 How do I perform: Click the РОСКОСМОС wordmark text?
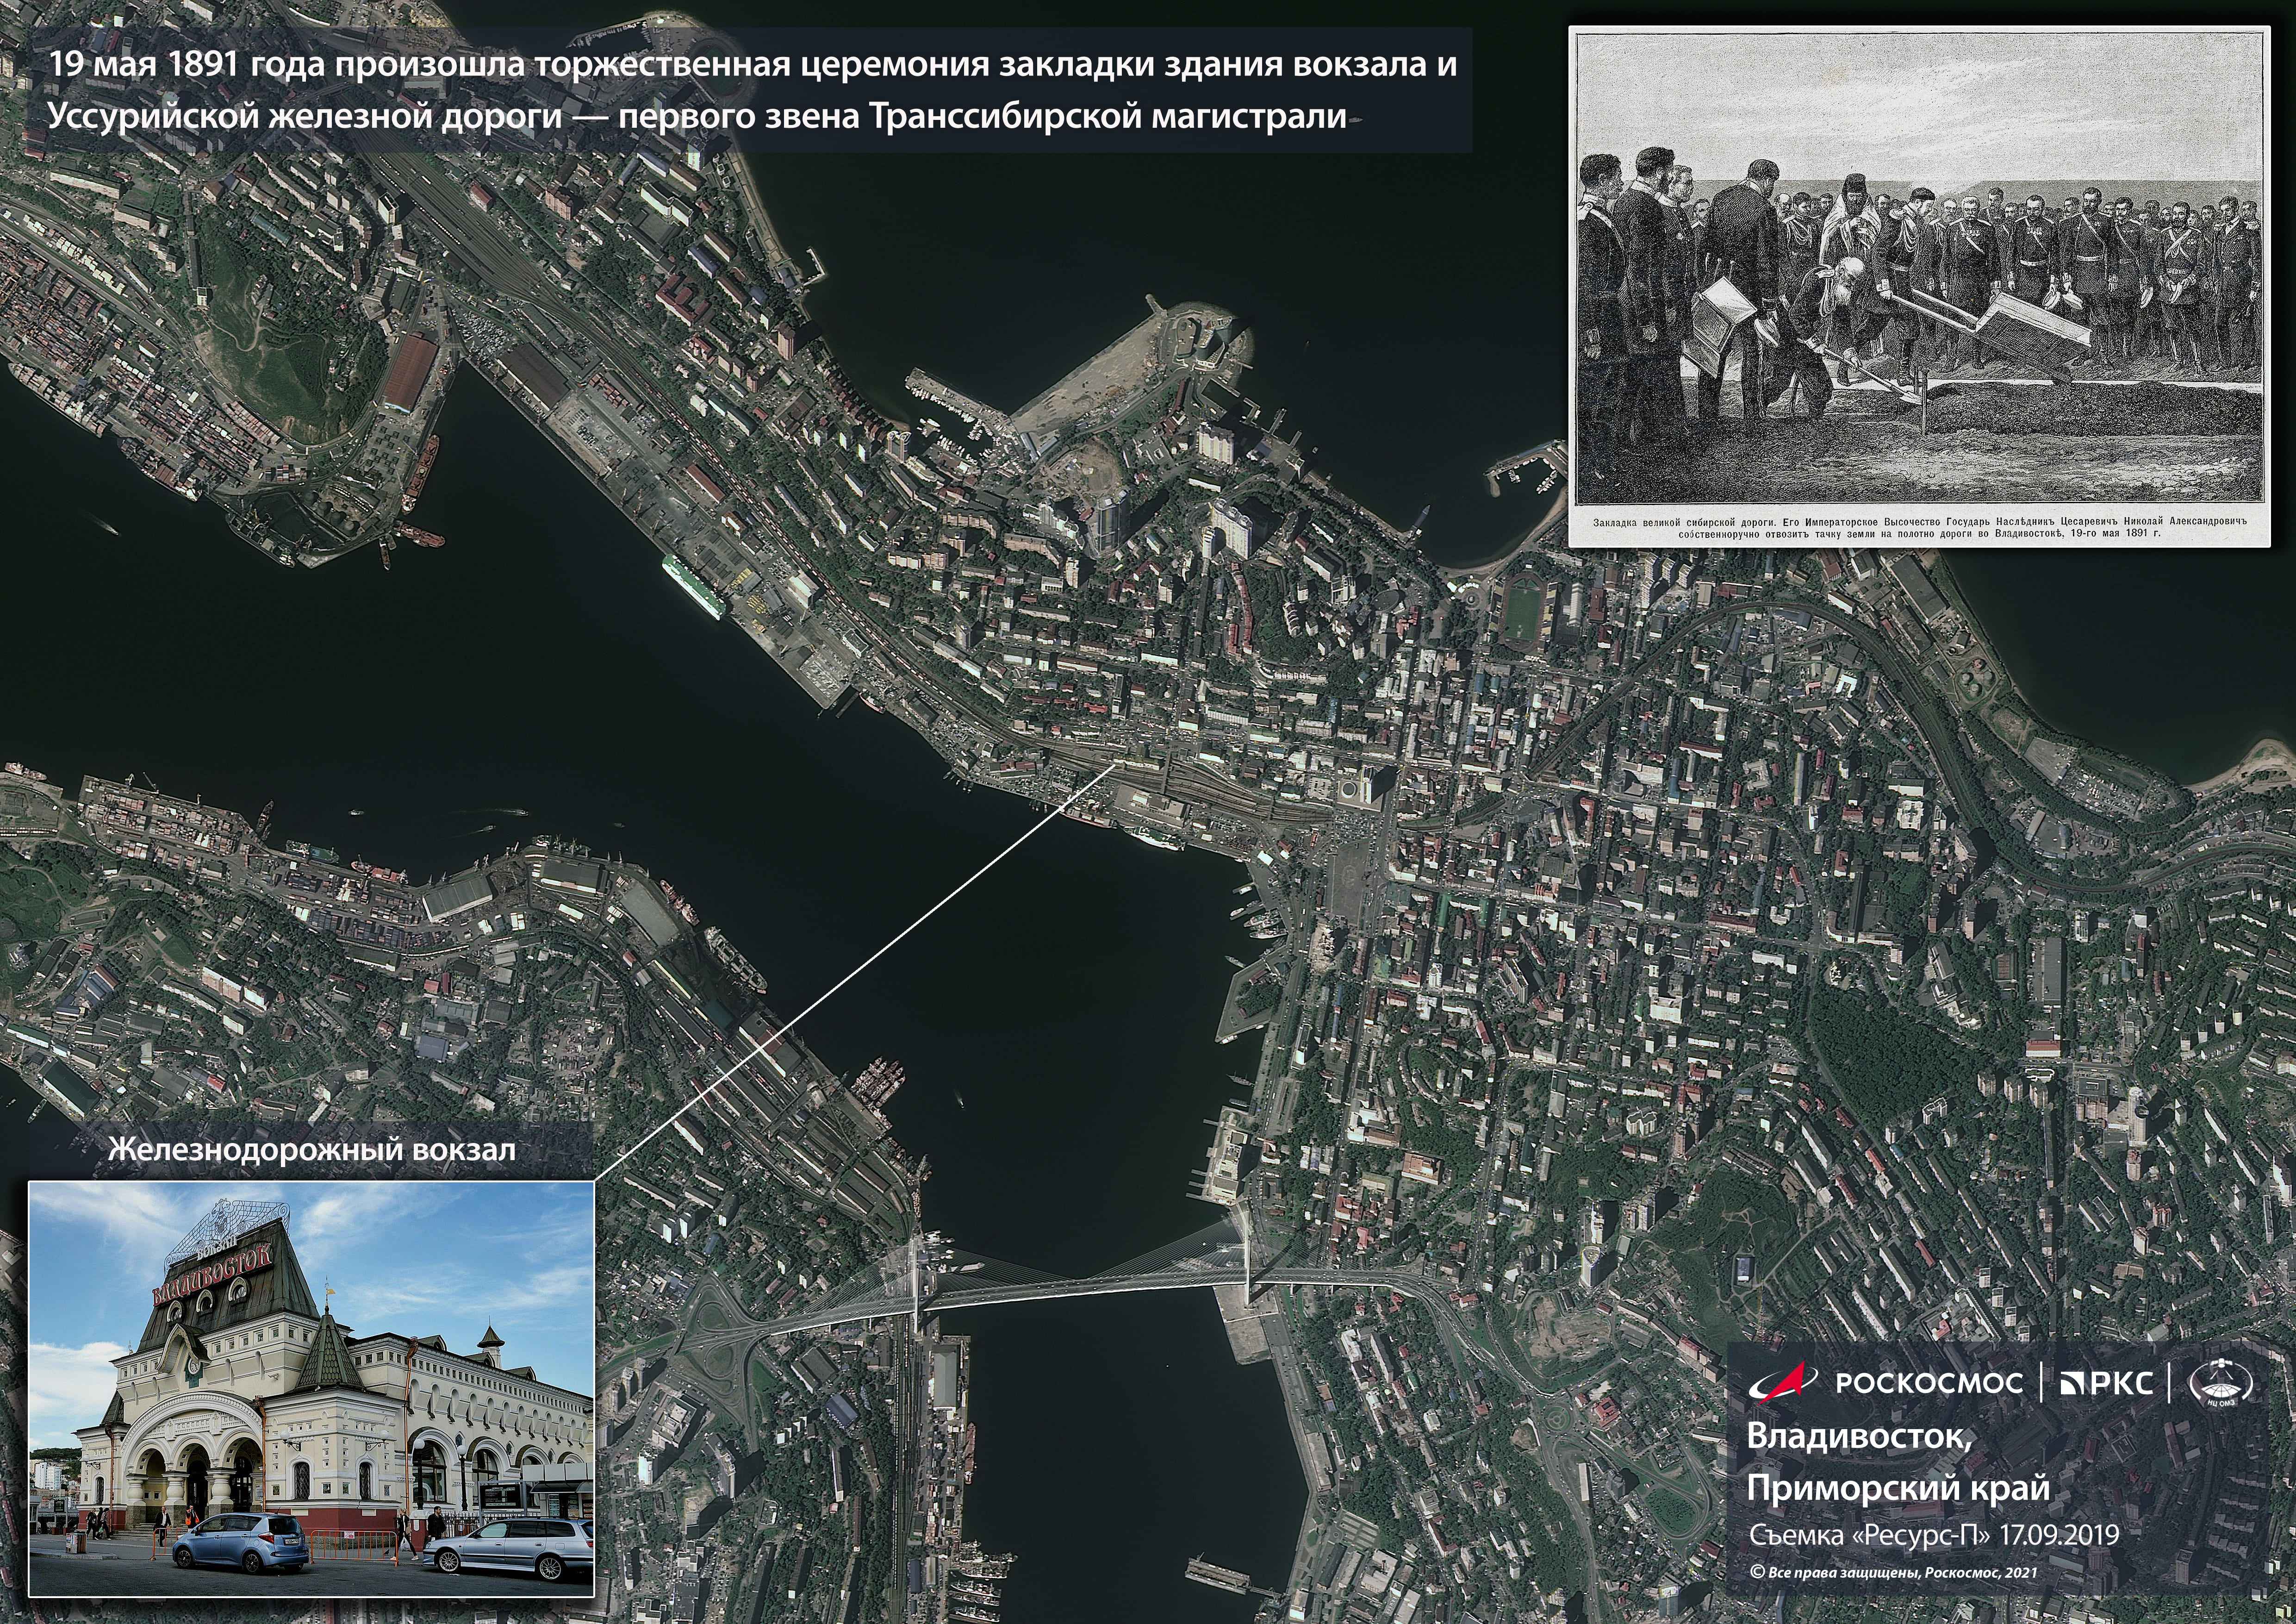pos(1929,1384)
